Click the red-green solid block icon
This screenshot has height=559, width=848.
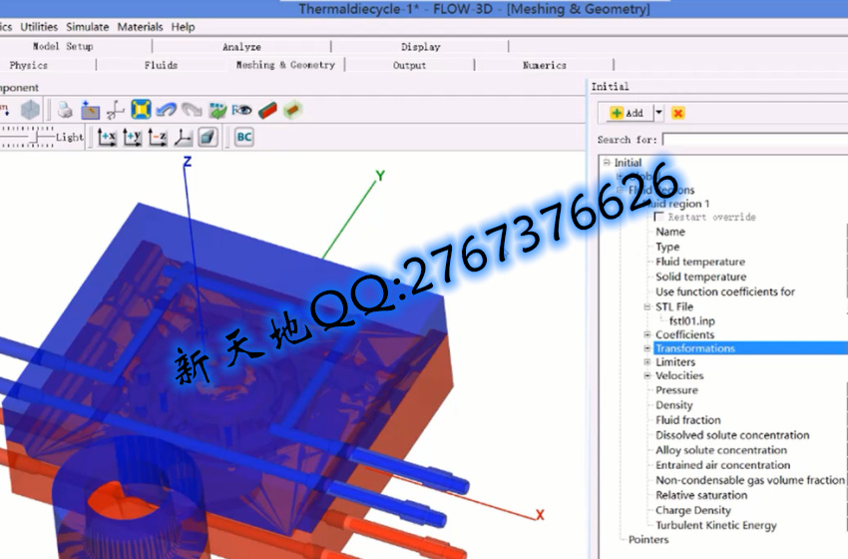coord(267,110)
